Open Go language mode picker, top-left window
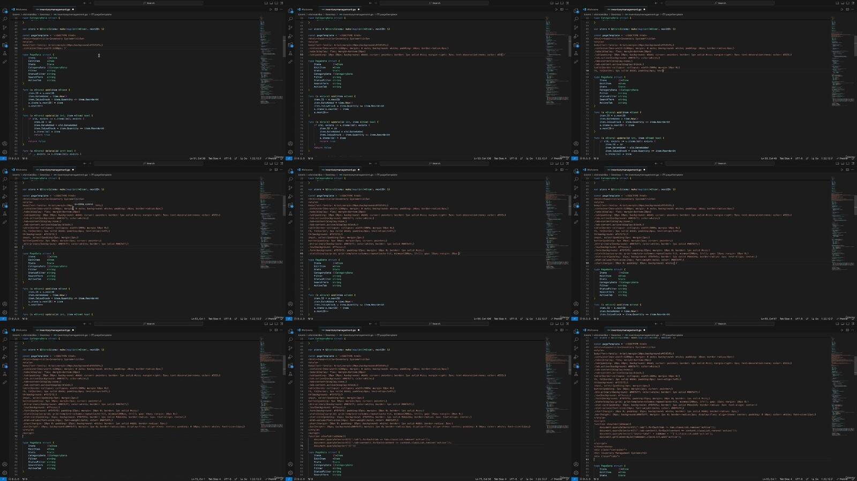This screenshot has height=481, width=857. [245, 158]
